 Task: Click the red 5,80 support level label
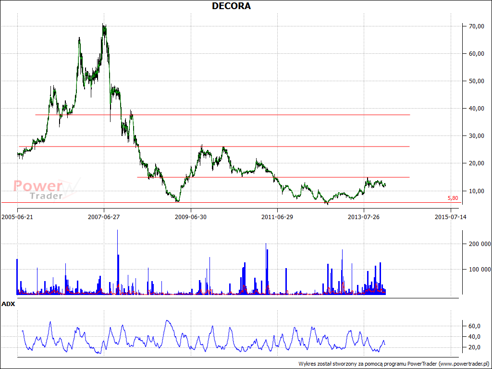[x=453, y=198]
